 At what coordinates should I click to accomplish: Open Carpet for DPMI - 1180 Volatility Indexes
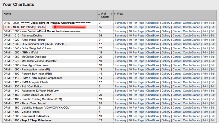177,108
